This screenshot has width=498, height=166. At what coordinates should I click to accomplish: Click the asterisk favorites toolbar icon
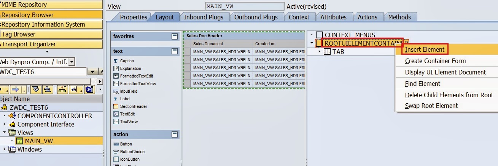coord(73,90)
